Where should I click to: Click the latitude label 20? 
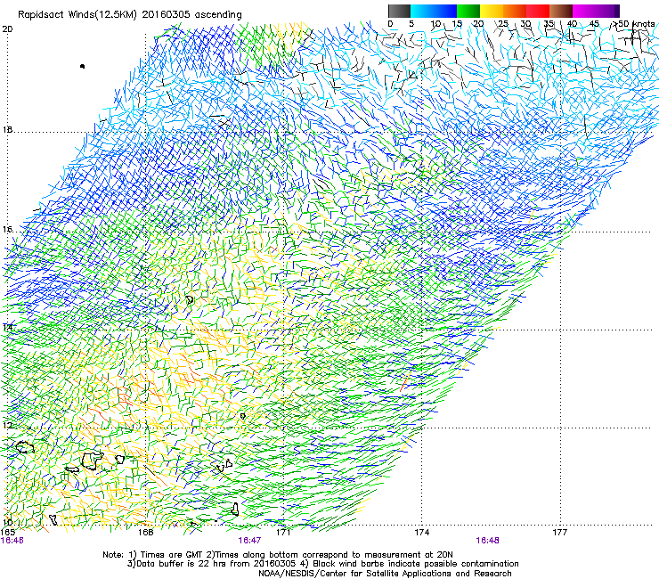coord(7,29)
